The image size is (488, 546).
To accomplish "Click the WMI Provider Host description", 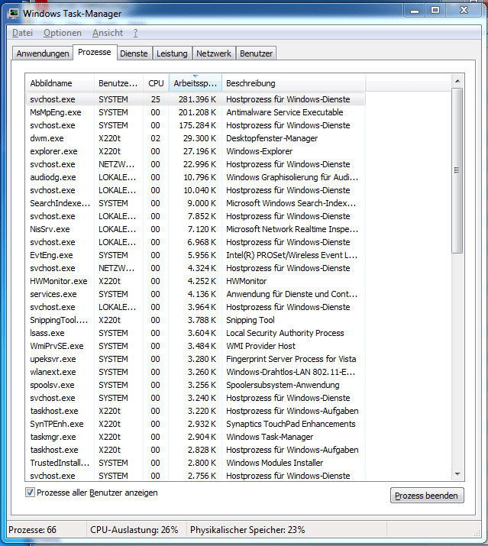I will [x=260, y=346].
